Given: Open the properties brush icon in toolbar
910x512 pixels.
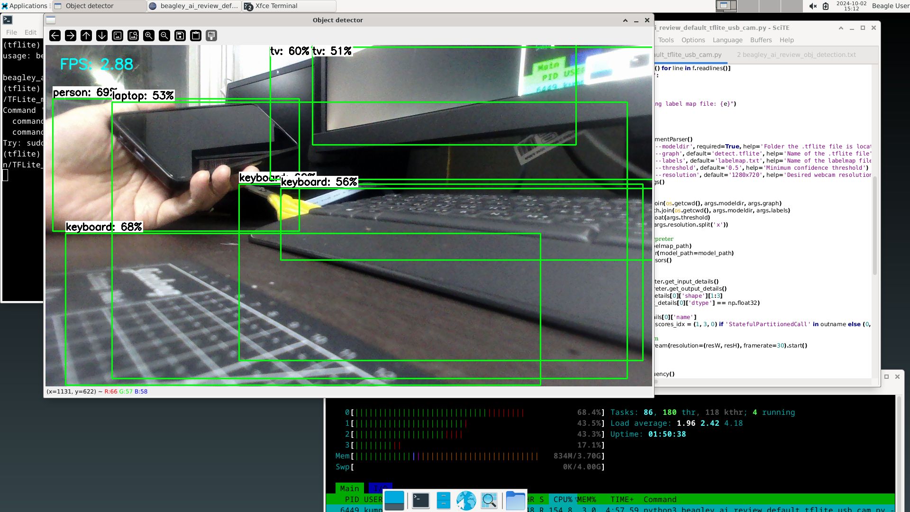Looking at the screenshot, I should tap(211, 36).
